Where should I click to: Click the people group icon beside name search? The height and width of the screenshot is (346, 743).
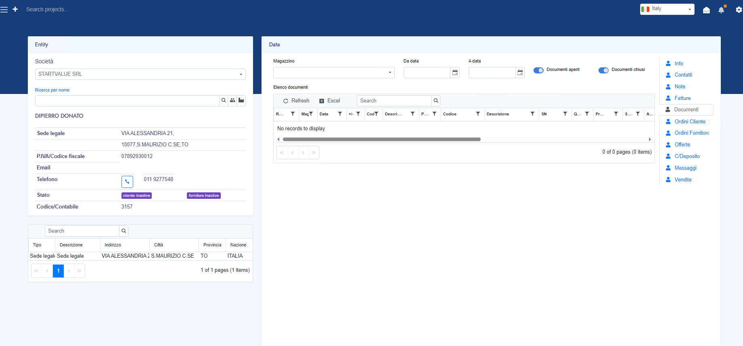232,100
